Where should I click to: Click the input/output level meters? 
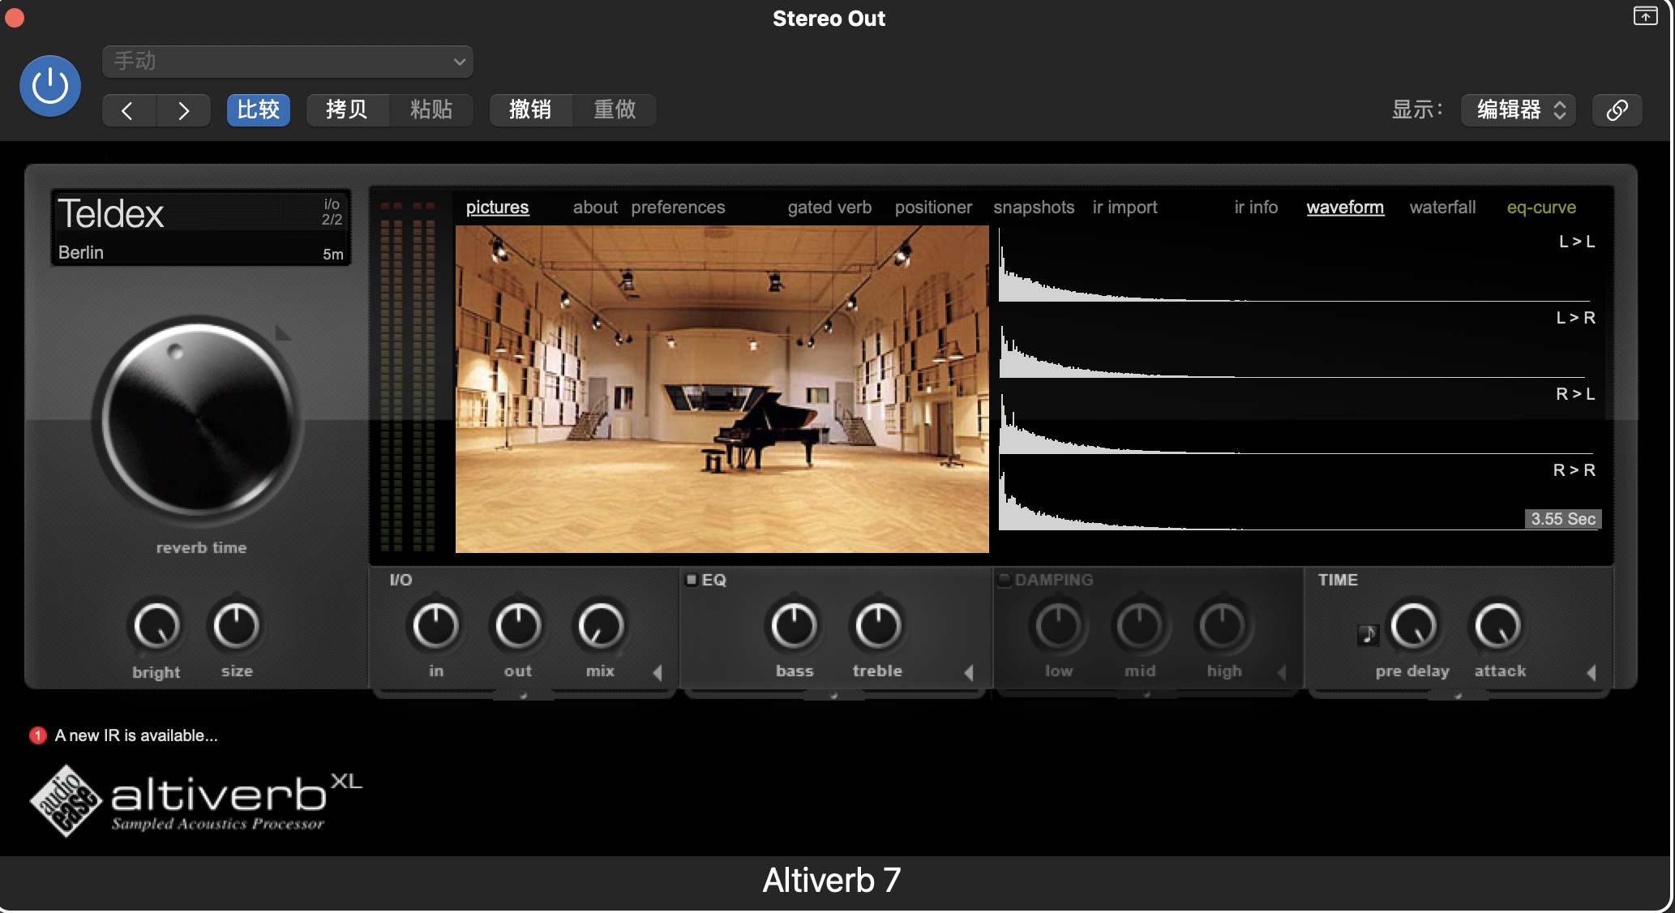408,377
